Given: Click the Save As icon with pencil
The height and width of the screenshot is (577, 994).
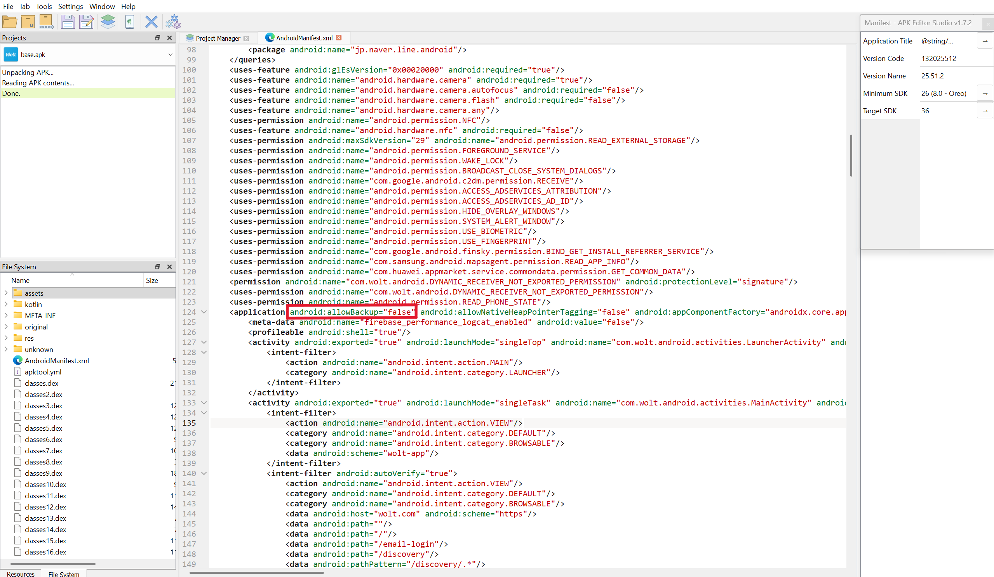Looking at the screenshot, I should (86, 22).
